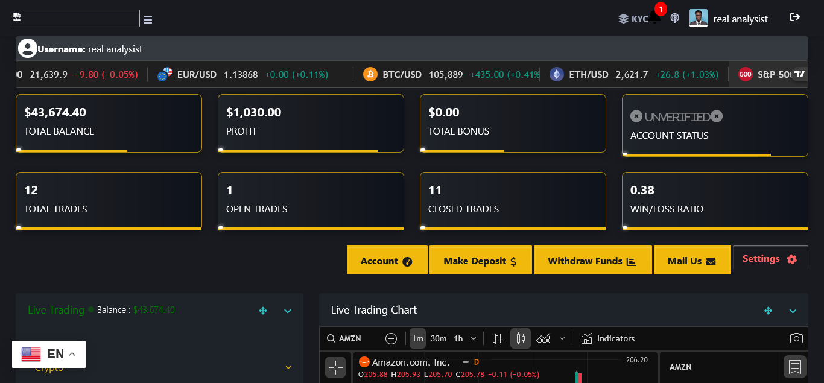This screenshot has width=824, height=383.
Task: Select the crosshair cursor tool
Action: (x=335, y=367)
